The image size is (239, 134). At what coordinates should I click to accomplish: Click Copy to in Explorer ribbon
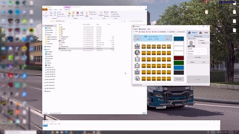tap(73, 14)
